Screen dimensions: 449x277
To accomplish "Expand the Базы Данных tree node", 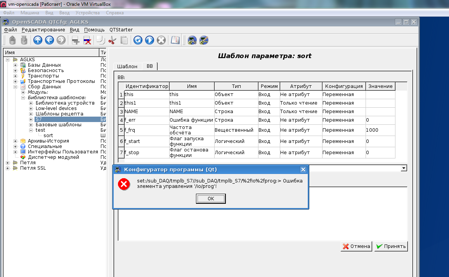I will [16, 65].
